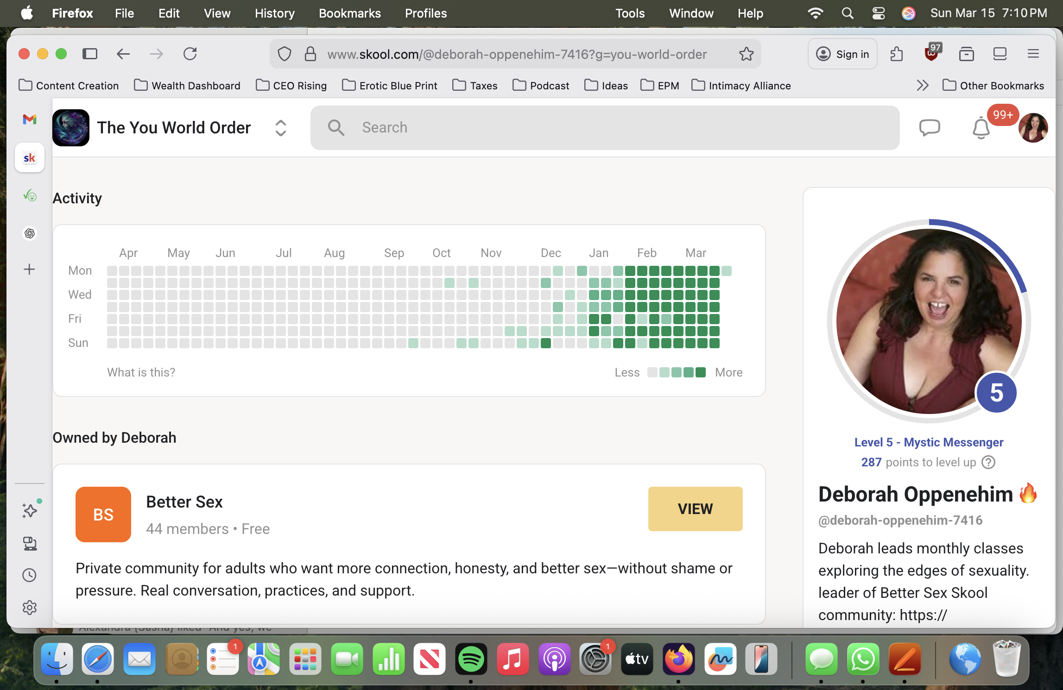Click the AI sparkle icon in the sidebar
The height and width of the screenshot is (690, 1063).
coord(30,510)
